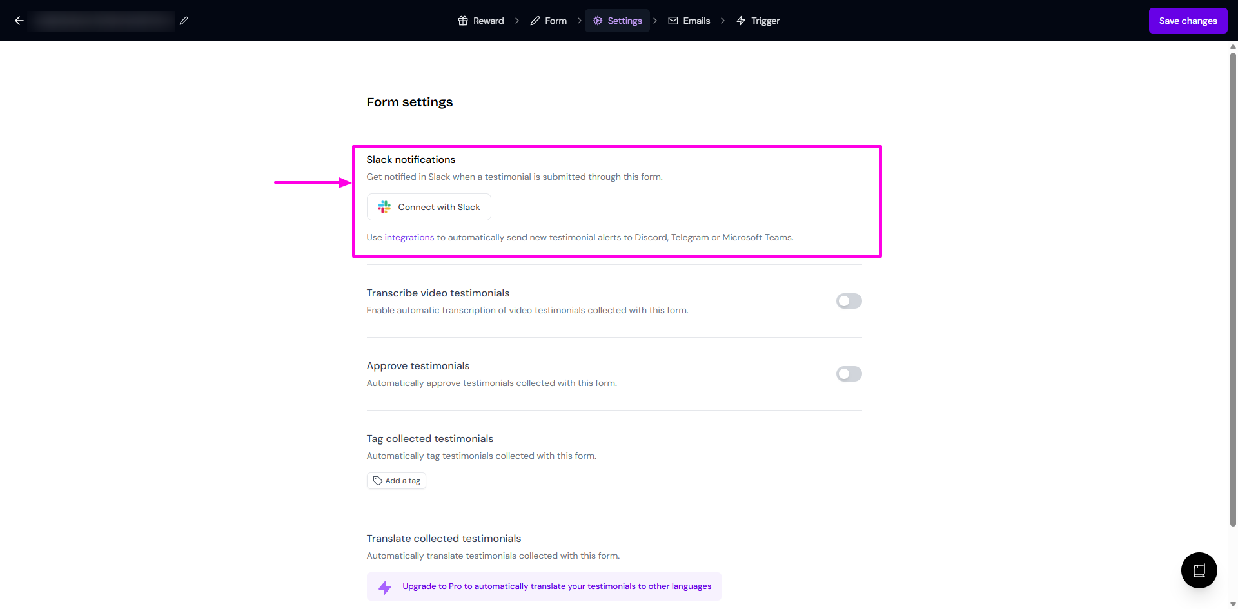Click the tag icon in Add a tag

378,481
